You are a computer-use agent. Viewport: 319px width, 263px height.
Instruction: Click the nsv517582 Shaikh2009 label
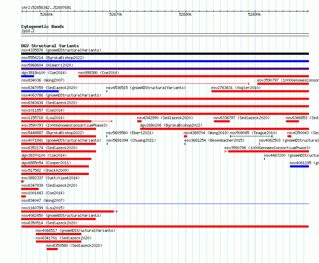tap(45, 170)
